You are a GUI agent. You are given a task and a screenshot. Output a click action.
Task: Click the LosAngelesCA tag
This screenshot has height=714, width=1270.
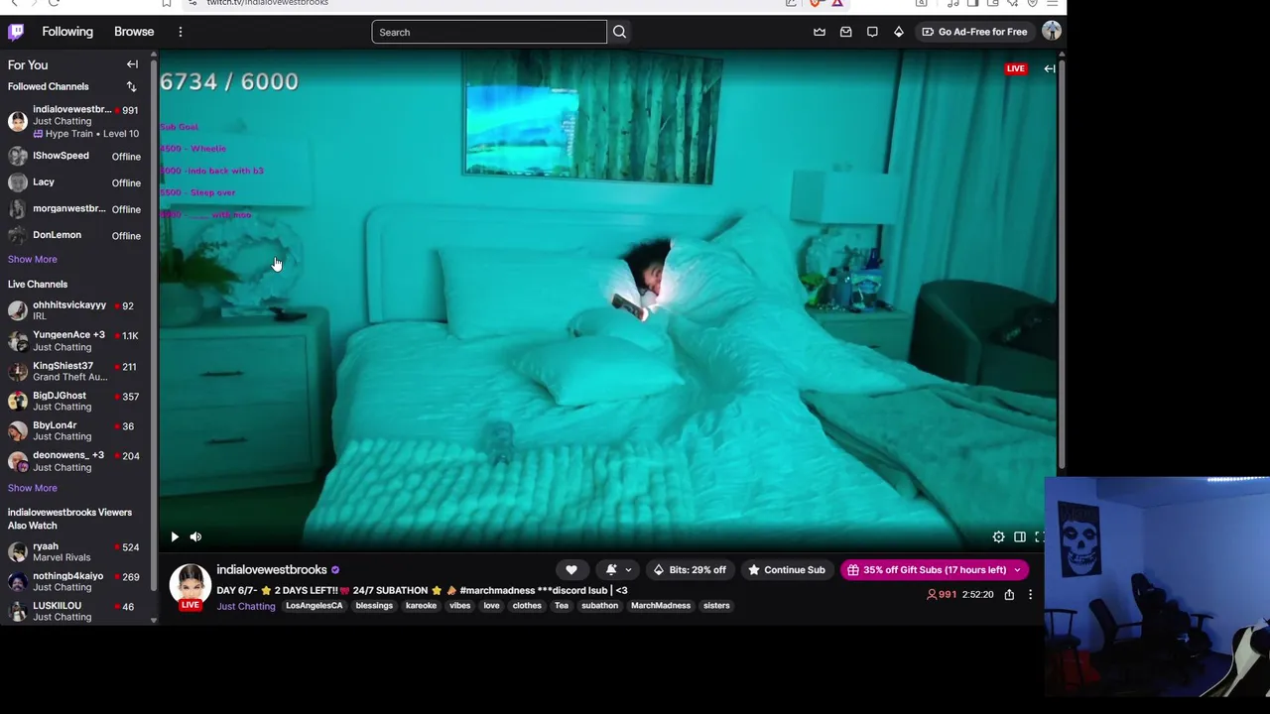(x=315, y=605)
